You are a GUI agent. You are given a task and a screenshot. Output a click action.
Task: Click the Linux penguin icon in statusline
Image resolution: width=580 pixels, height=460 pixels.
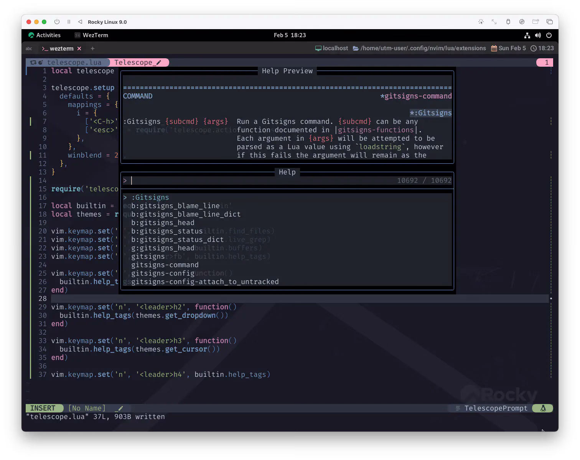tap(543, 408)
